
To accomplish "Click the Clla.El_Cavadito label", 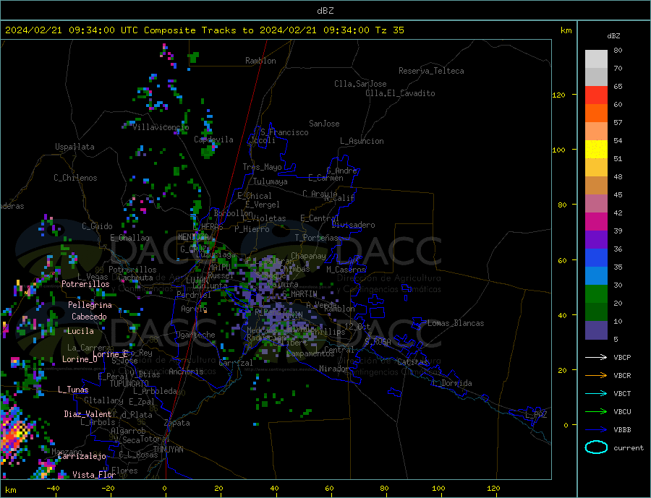I will point(400,93).
